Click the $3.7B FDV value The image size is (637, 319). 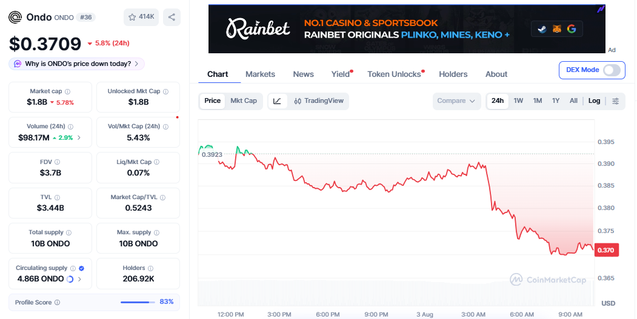(x=50, y=173)
